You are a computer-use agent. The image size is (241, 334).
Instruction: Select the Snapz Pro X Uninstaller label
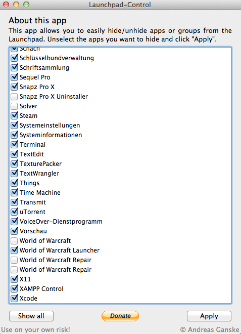[54, 97]
